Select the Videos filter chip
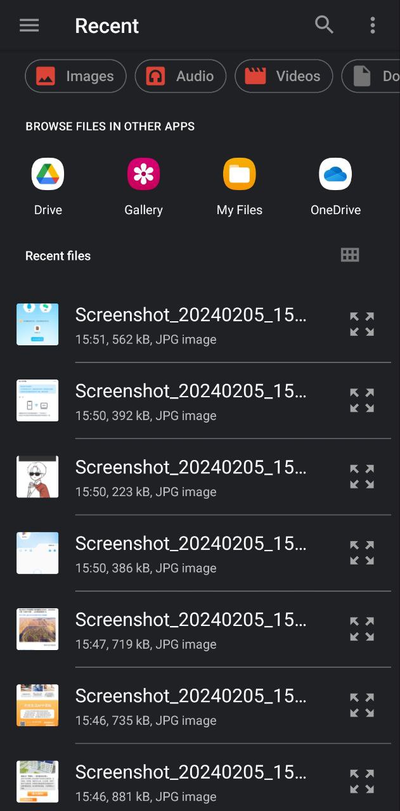 [x=283, y=76]
